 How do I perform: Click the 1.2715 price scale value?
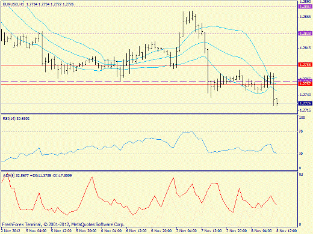[x=305, y=110]
